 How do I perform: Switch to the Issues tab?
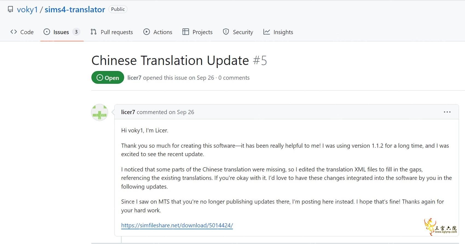(x=62, y=32)
